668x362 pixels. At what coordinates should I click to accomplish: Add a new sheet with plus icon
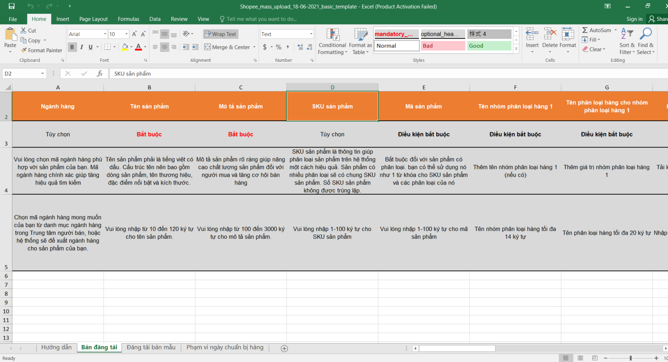284,348
